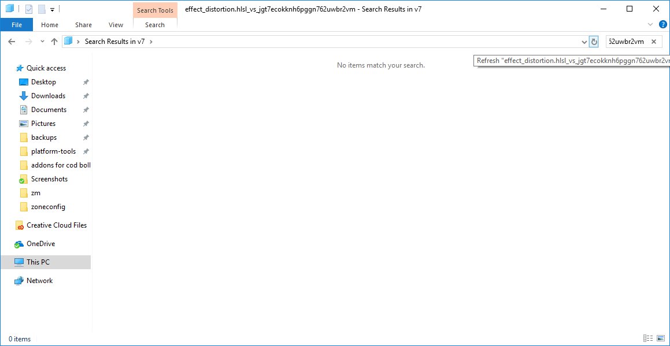Image resolution: width=670 pixels, height=346 pixels.
Task: Select the platform-tools folder
Action: 53,151
